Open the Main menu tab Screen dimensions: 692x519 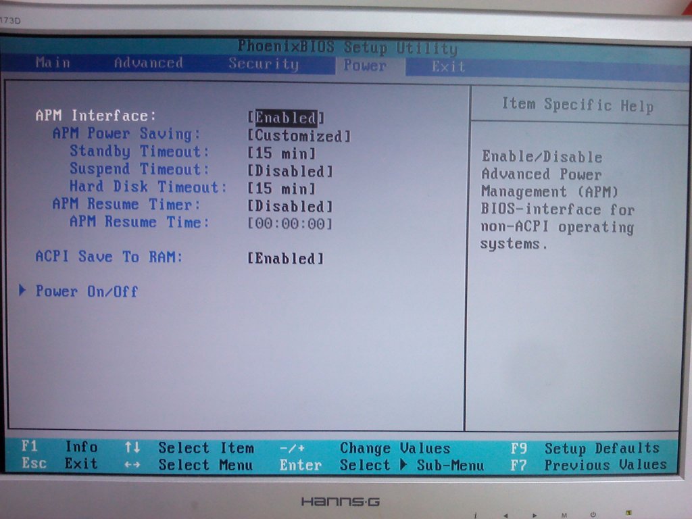pos(53,63)
